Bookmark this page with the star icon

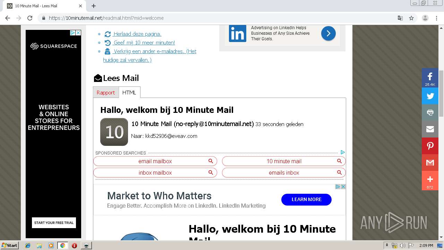[411, 18]
